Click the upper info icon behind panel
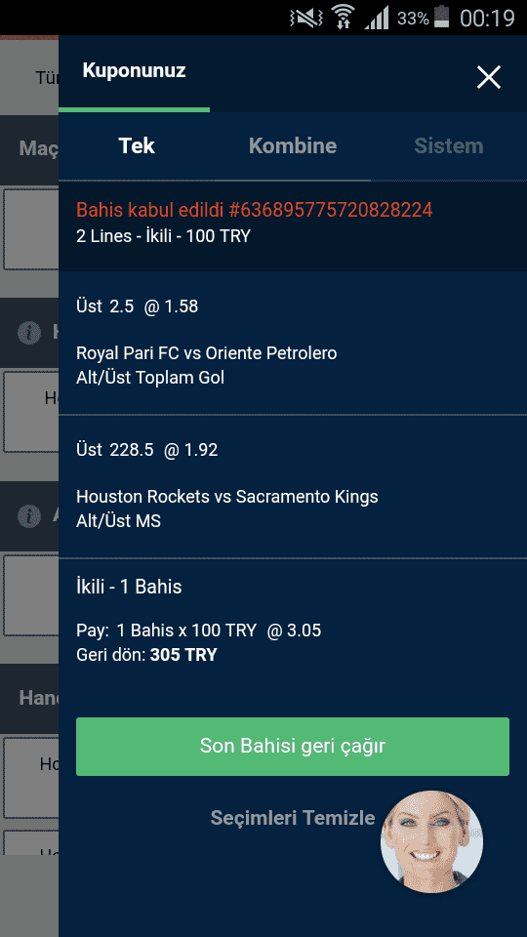The width and height of the screenshot is (527, 937). pos(28,333)
